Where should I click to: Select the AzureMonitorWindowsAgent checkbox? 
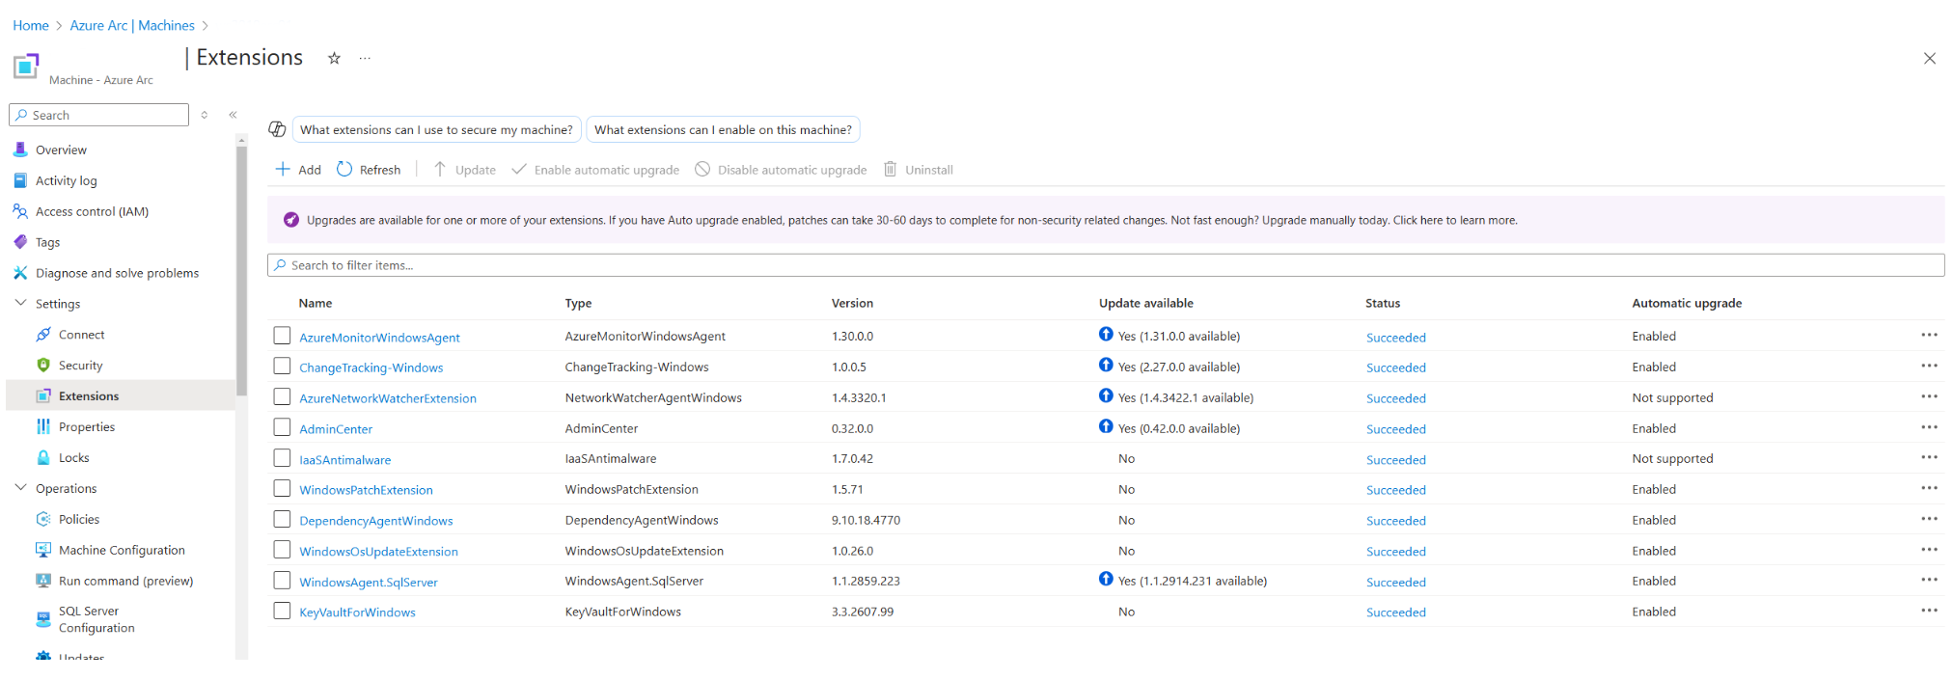pyautogui.click(x=282, y=336)
